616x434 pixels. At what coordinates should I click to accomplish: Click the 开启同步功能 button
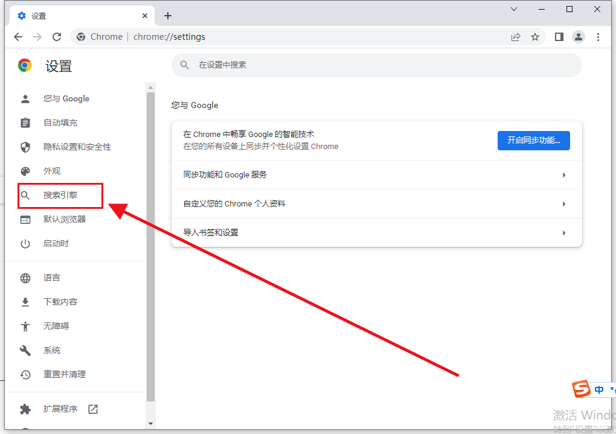(533, 141)
